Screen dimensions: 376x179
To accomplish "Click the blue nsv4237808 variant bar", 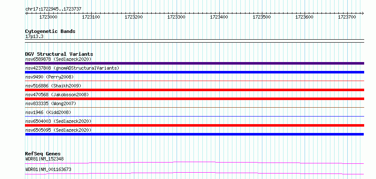I will tap(194, 72).
